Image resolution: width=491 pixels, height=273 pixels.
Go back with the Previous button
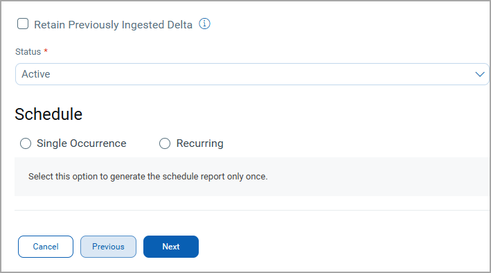point(108,247)
